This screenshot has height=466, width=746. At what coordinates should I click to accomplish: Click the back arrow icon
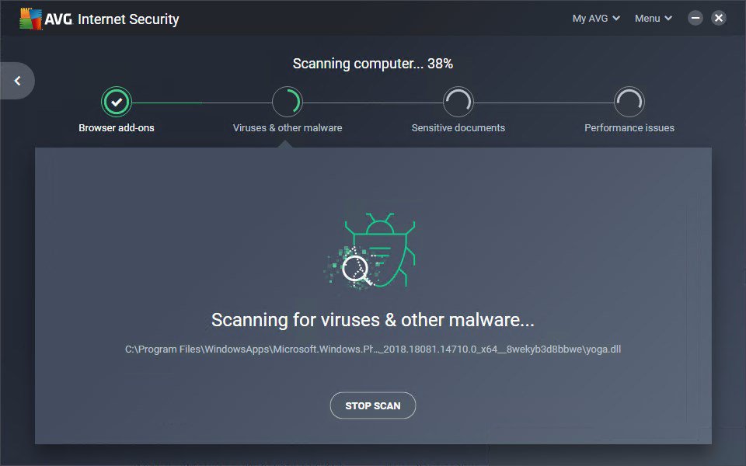click(x=18, y=81)
